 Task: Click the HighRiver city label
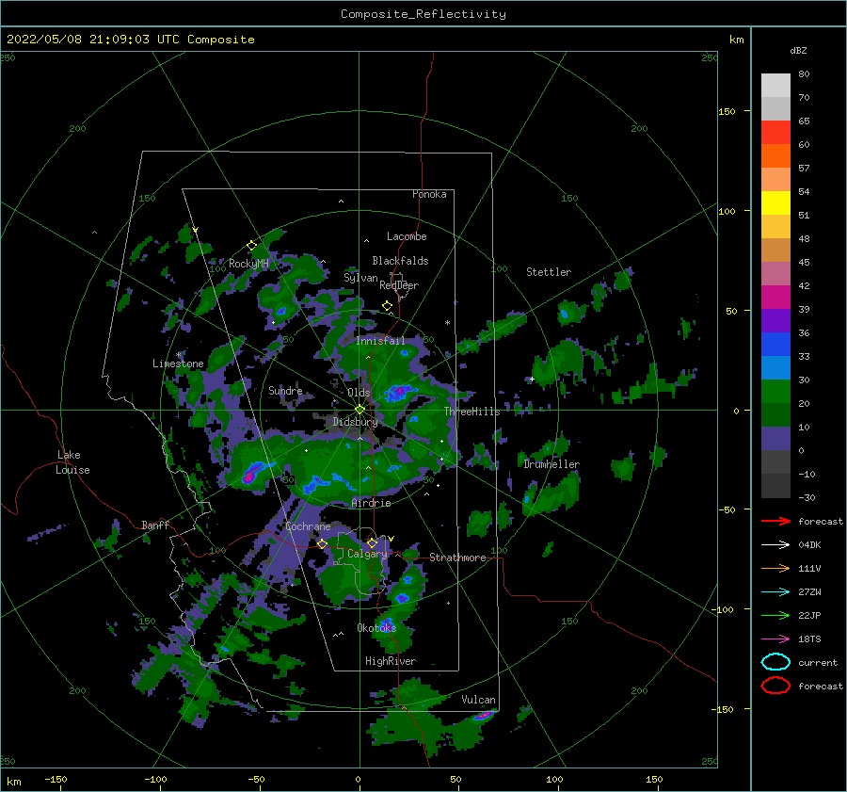point(391,661)
